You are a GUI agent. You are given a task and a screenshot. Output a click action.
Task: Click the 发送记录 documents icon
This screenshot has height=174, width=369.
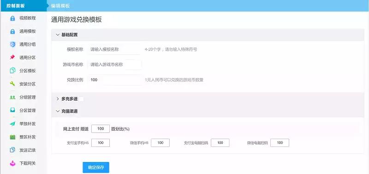click(x=12, y=150)
